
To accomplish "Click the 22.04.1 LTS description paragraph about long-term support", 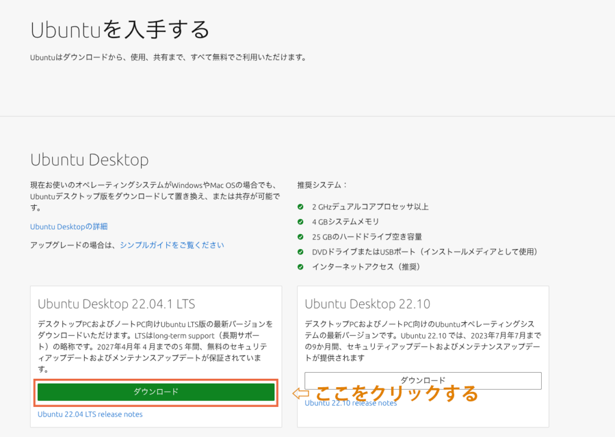I will pyautogui.click(x=155, y=347).
